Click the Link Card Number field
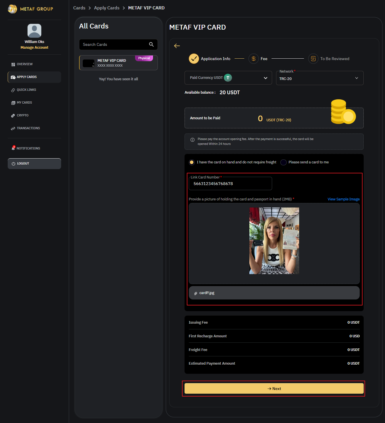385x423 pixels. (230, 184)
